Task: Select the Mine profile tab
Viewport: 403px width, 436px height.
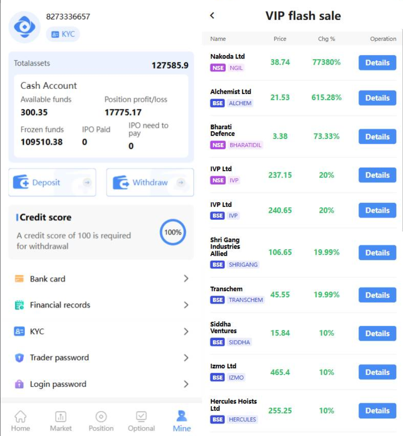Action: click(182, 421)
